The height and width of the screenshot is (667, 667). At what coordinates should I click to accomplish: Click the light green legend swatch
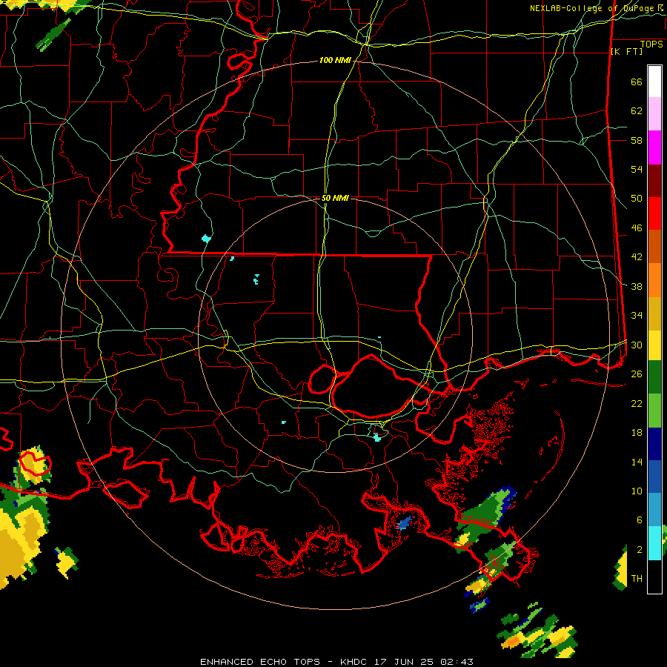pyautogui.click(x=654, y=411)
